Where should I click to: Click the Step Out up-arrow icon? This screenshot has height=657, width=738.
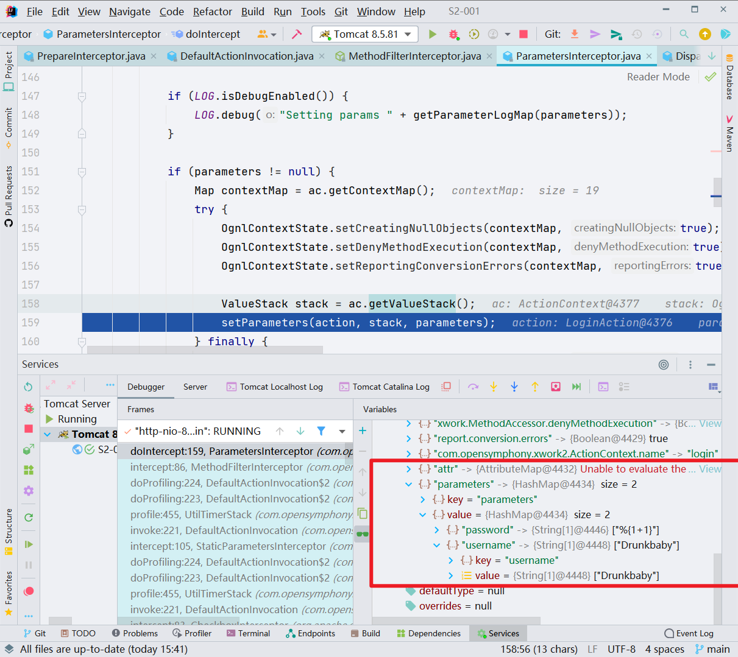coord(534,387)
